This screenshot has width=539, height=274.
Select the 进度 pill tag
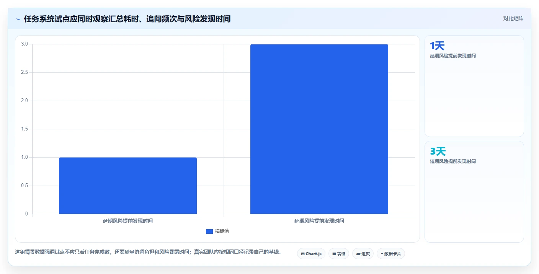363,254
